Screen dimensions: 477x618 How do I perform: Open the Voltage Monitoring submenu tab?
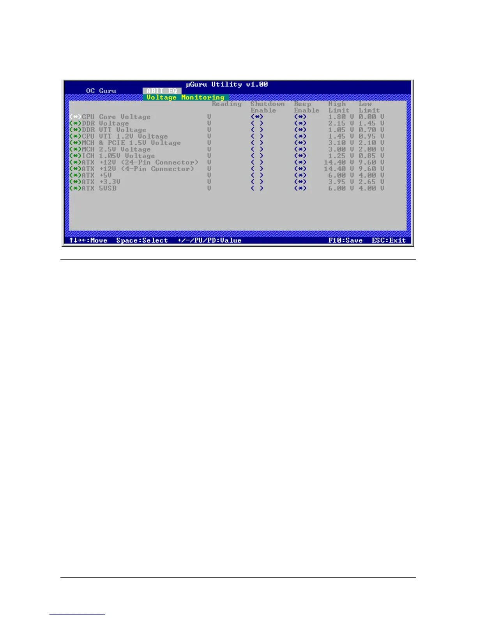(x=185, y=98)
